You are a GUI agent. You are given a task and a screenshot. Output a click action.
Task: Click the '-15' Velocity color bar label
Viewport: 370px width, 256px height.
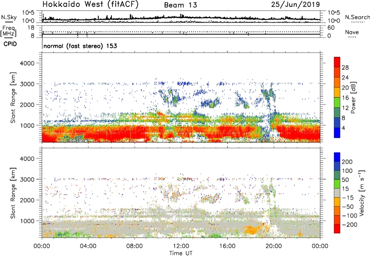click(348, 198)
